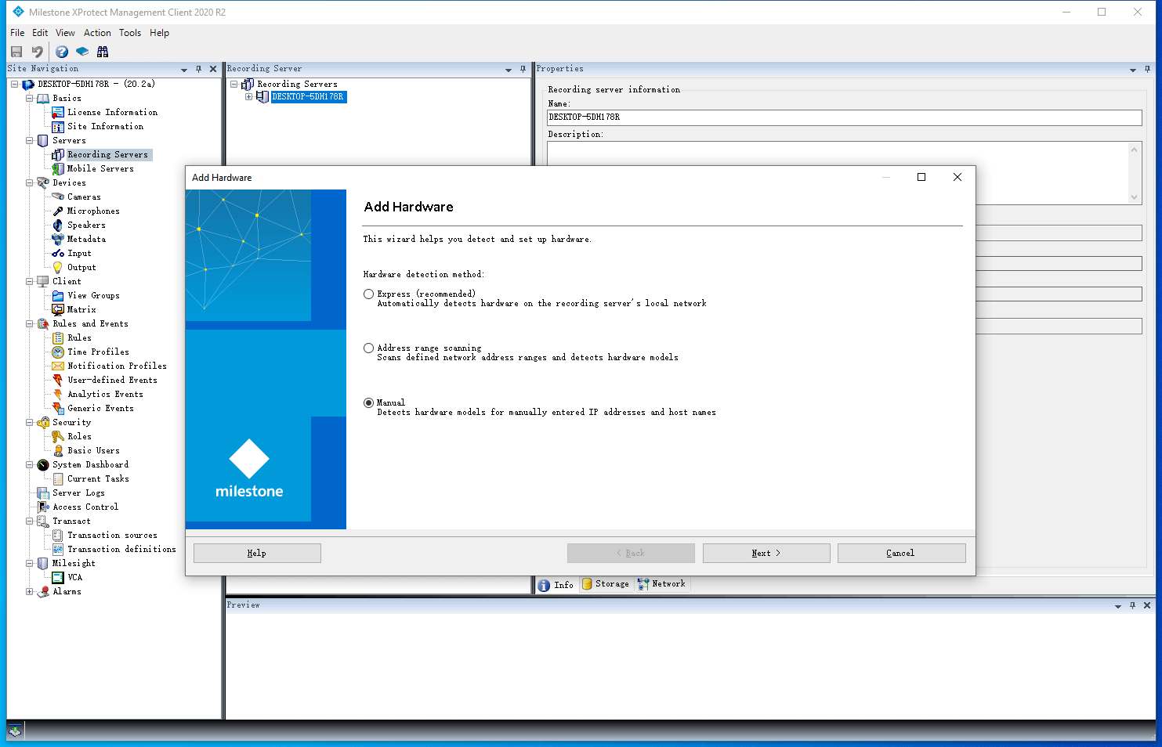Open View Groups icon under Client
Screen dimensions: 1162x747
(x=58, y=296)
